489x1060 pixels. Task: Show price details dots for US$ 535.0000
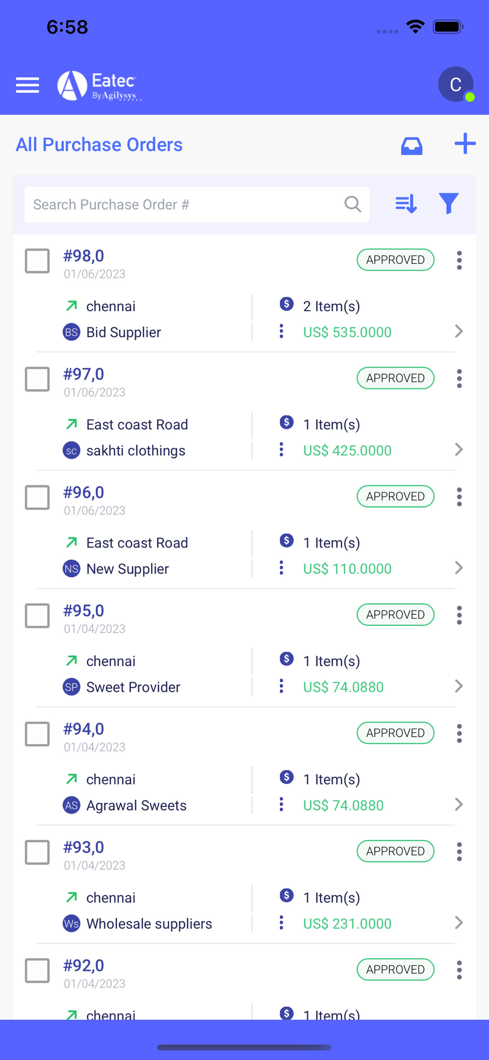(x=282, y=331)
